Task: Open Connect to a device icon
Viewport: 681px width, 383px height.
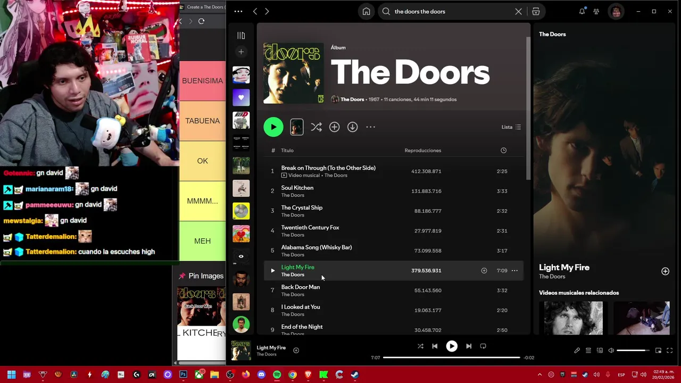Action: (600, 351)
